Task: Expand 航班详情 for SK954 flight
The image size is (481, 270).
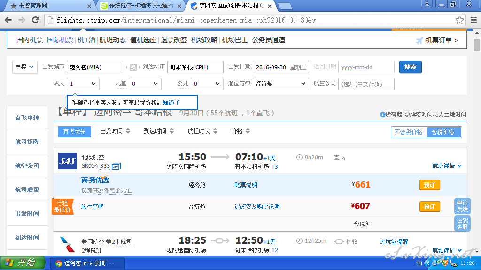Action: [x=447, y=165]
